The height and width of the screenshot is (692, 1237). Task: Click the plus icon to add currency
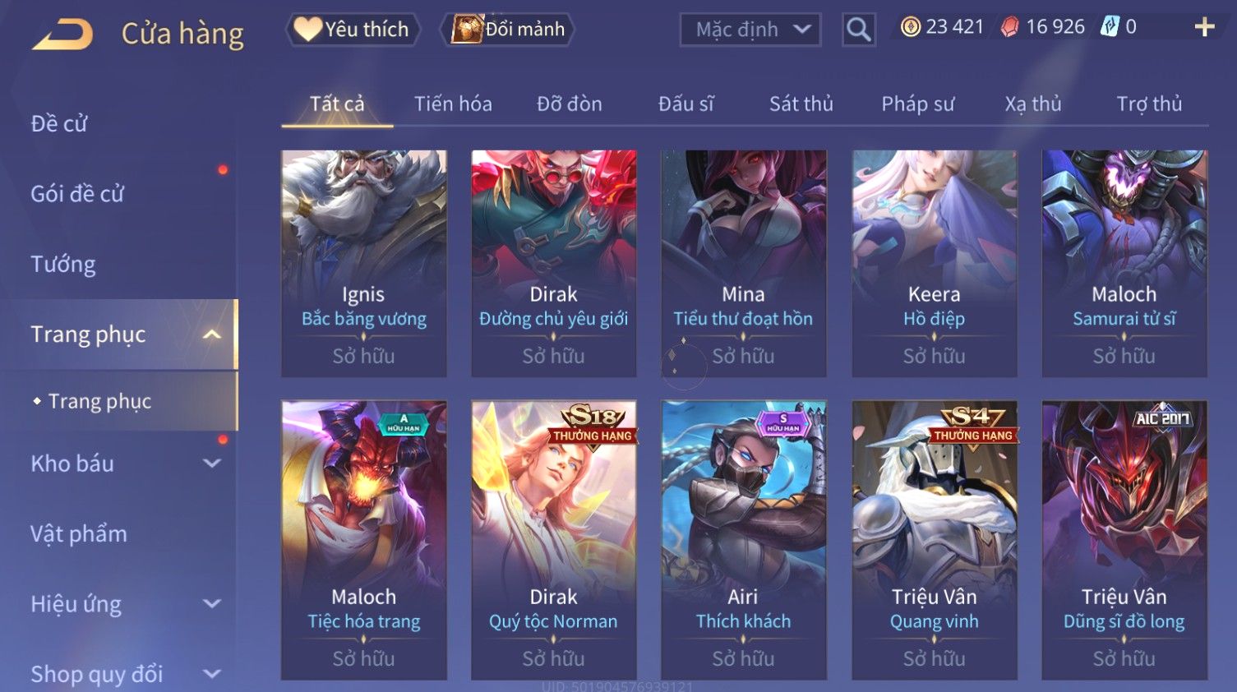pos(1204,27)
